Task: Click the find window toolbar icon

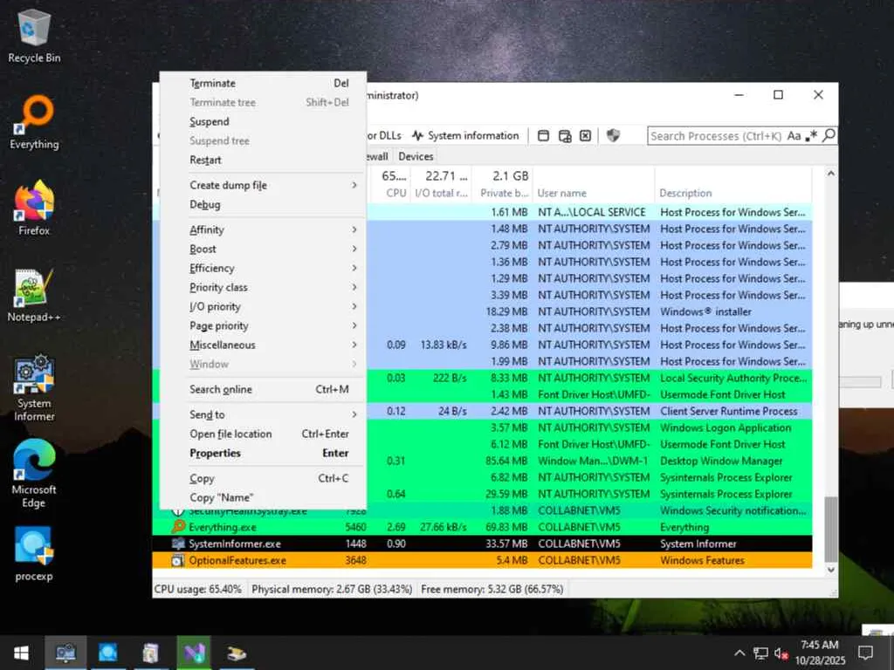Action: click(x=543, y=135)
